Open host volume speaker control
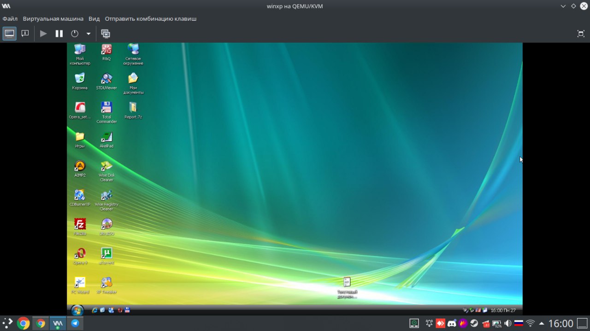This screenshot has height=331, width=590. 508,324
